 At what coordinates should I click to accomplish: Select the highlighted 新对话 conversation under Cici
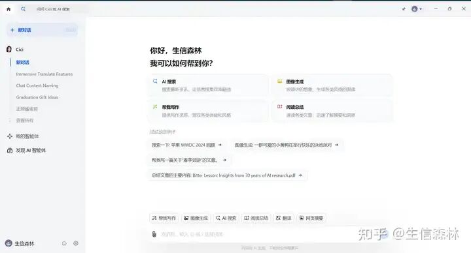(x=22, y=63)
